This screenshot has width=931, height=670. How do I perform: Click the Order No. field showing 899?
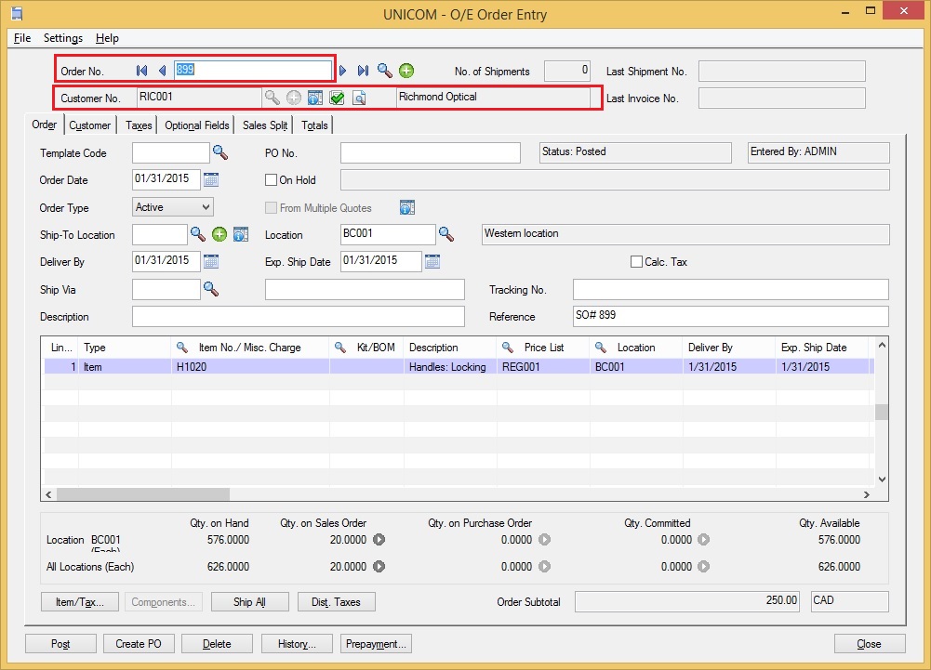[x=252, y=70]
